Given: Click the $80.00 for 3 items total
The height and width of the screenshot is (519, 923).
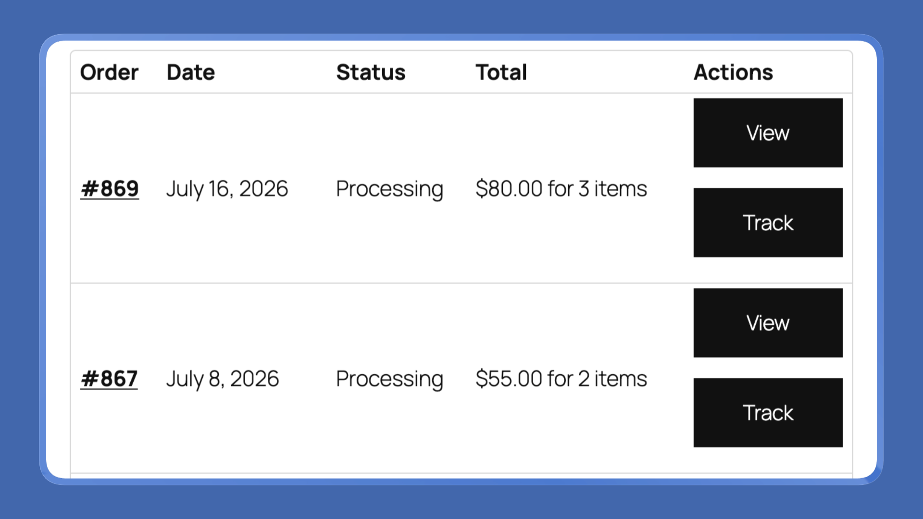Looking at the screenshot, I should tap(561, 188).
